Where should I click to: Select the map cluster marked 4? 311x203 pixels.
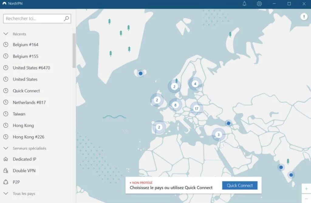pos(195,84)
